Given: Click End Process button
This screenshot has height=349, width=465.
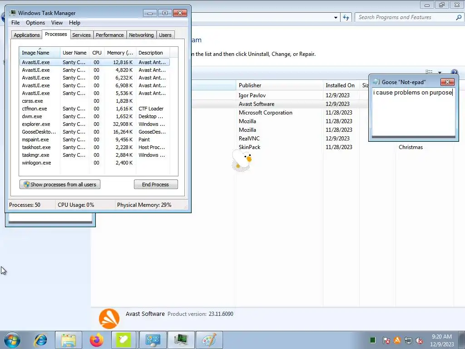Looking at the screenshot, I should pos(156,184).
